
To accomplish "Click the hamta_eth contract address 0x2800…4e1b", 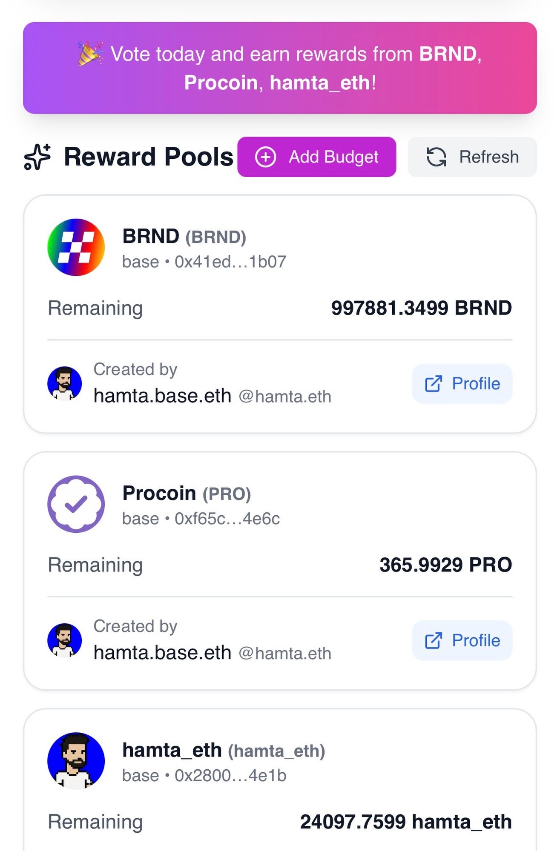I will [x=230, y=776].
